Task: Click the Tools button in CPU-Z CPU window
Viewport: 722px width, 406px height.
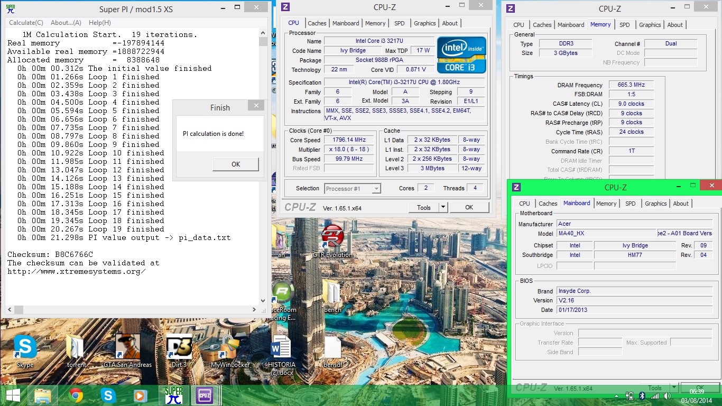Action: pyautogui.click(x=424, y=207)
